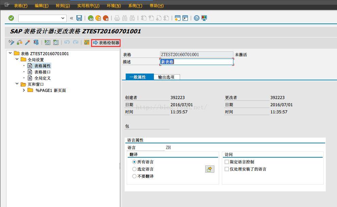Click the Find binoculars icon

[x=125, y=18]
